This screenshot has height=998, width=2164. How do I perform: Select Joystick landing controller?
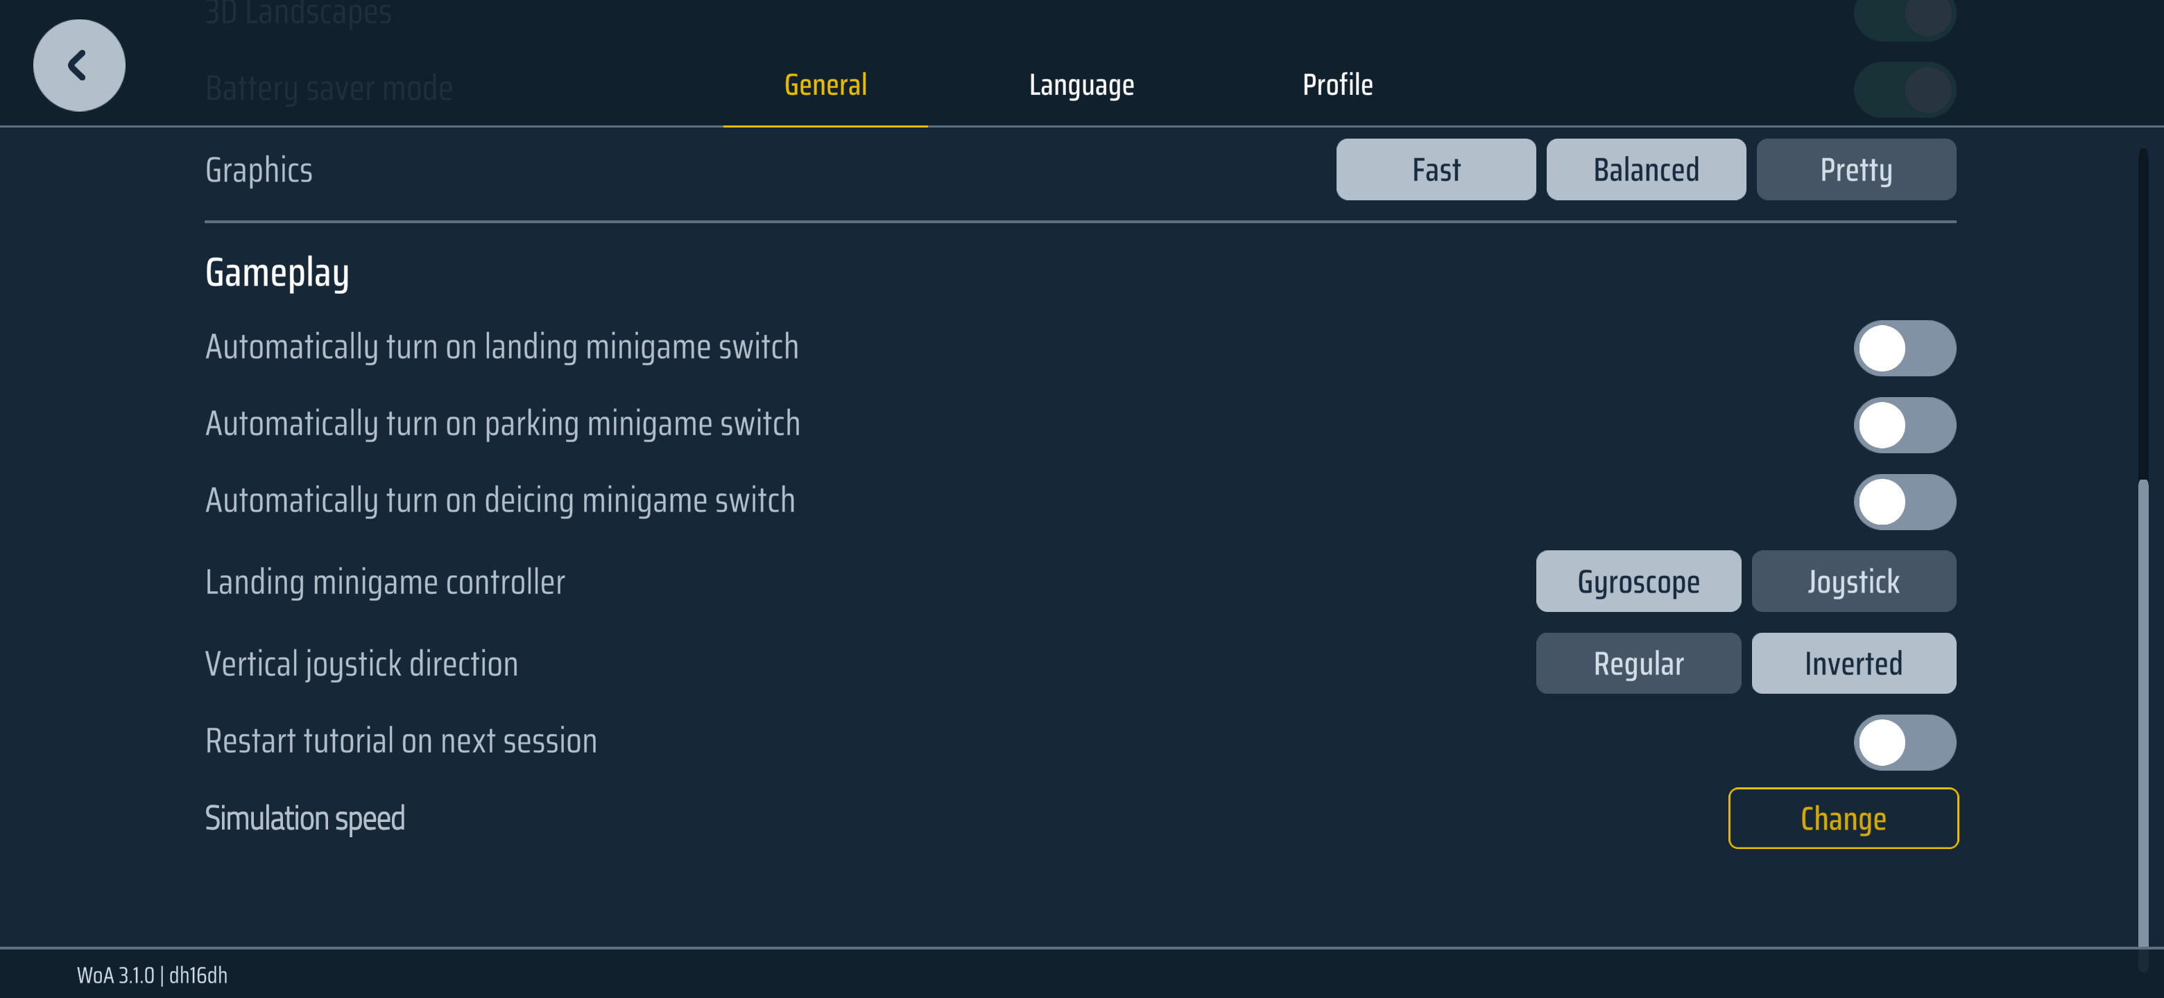click(x=1853, y=581)
